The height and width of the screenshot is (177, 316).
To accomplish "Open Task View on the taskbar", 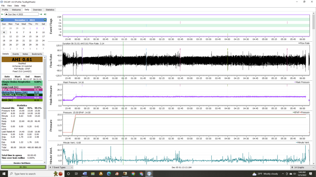I will pyautogui.click(x=77, y=174).
